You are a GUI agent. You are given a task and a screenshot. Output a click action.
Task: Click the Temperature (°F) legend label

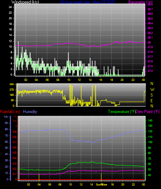click(x=122, y=112)
